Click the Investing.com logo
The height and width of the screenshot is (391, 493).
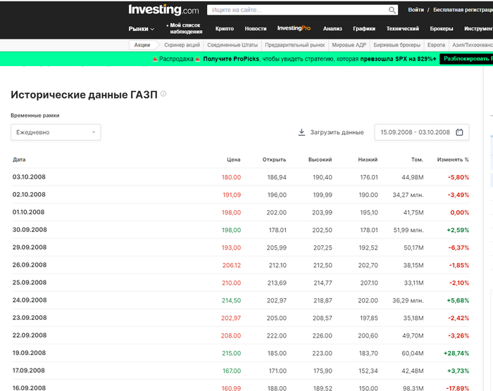163,10
